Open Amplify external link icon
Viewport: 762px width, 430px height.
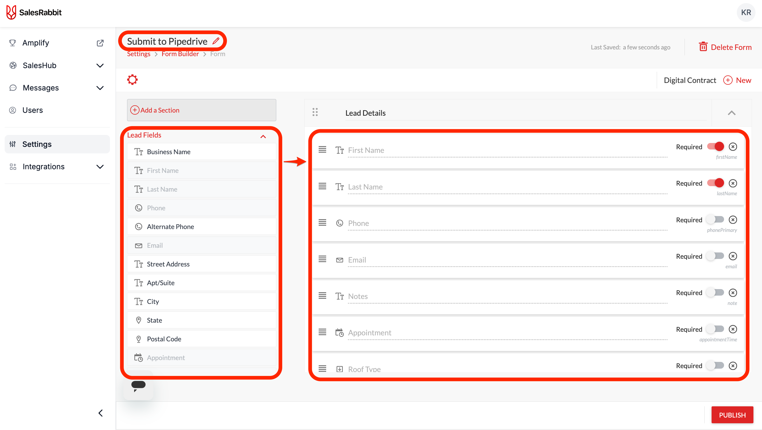100,43
